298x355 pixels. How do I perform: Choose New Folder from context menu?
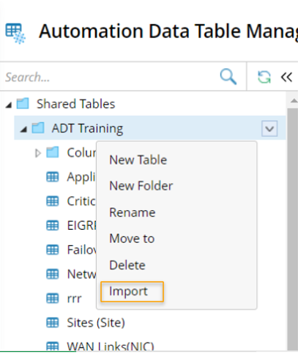pos(141,186)
